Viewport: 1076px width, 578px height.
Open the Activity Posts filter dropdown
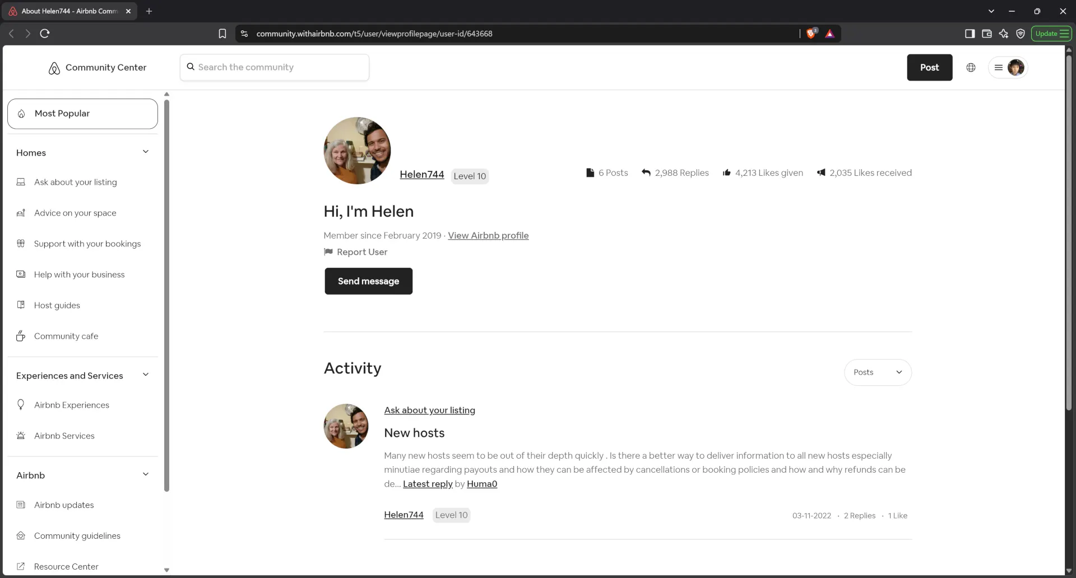coord(878,372)
